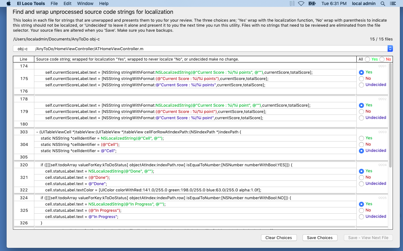
Task: Choose Undecided for line 179 string
Action: 361,118
